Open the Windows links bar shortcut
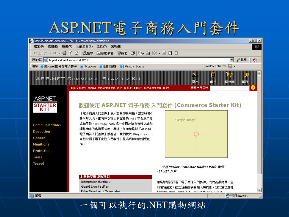 pos(88,66)
